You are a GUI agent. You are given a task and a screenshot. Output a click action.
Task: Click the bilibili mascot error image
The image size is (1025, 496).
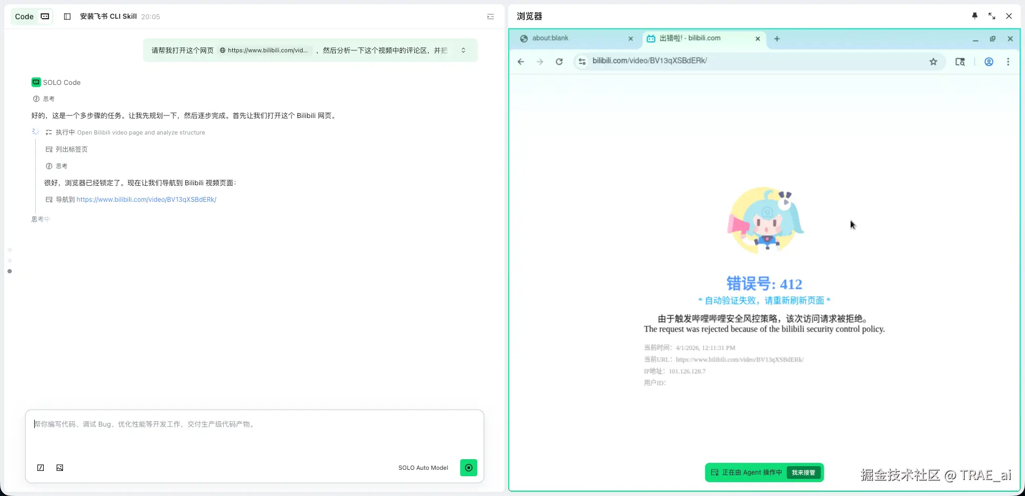[765, 221]
